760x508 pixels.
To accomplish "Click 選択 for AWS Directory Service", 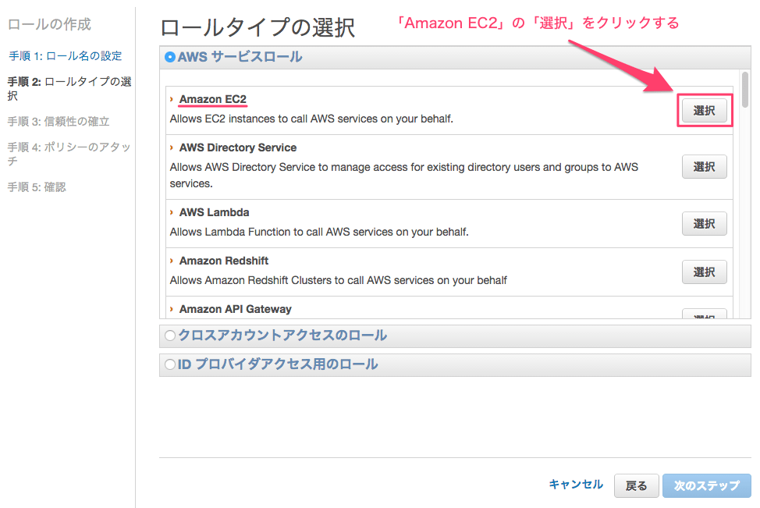I will pos(704,166).
